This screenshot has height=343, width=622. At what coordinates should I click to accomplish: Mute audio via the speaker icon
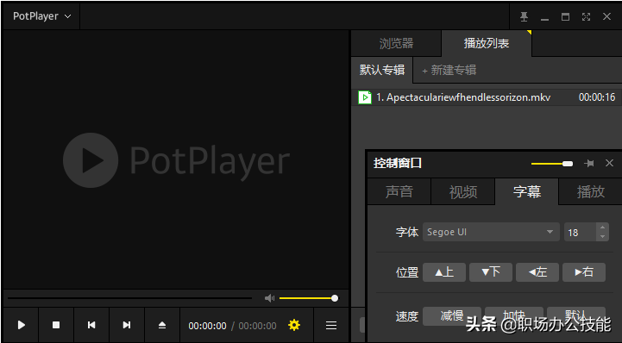click(269, 298)
